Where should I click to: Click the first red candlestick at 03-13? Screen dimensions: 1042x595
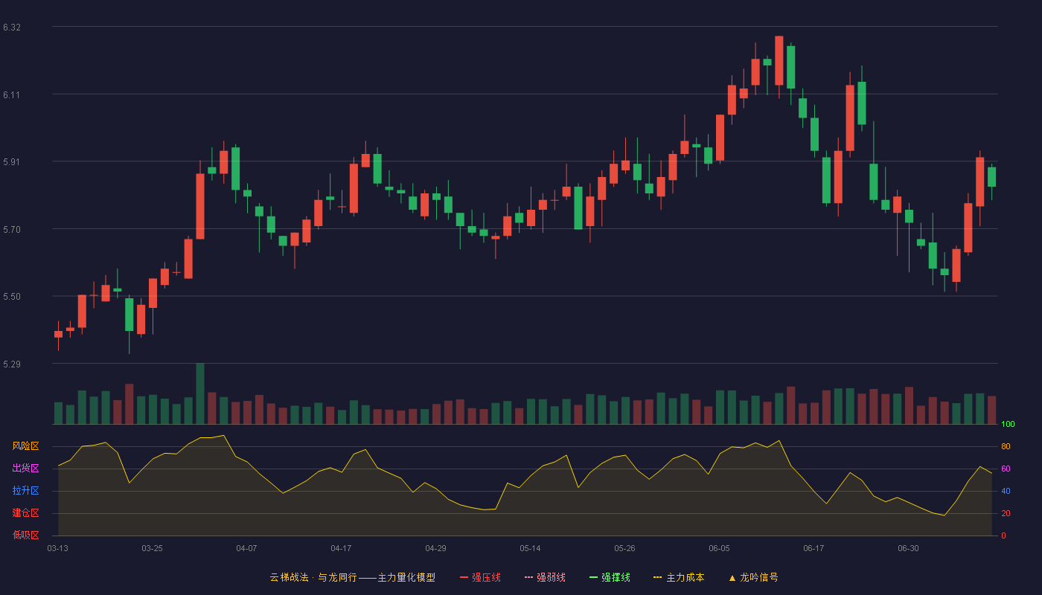point(58,334)
